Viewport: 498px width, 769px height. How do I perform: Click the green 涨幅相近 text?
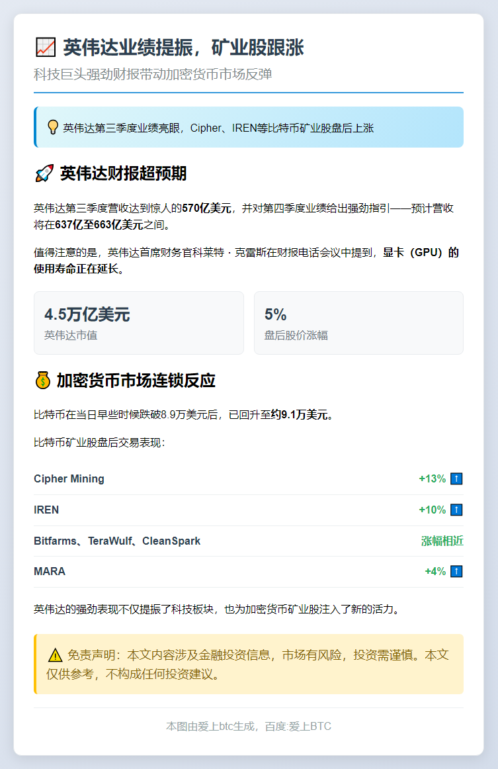(442, 541)
